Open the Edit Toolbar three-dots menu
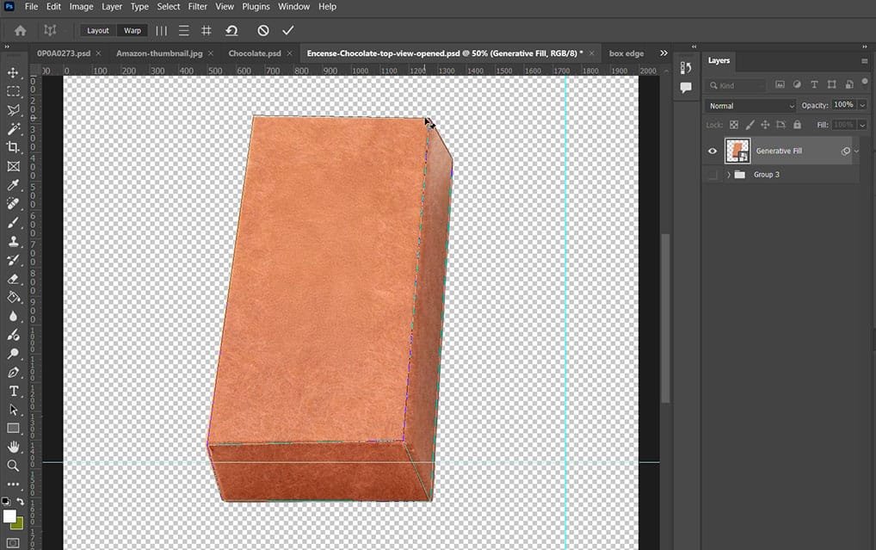The width and height of the screenshot is (876, 550). pyautogui.click(x=13, y=484)
